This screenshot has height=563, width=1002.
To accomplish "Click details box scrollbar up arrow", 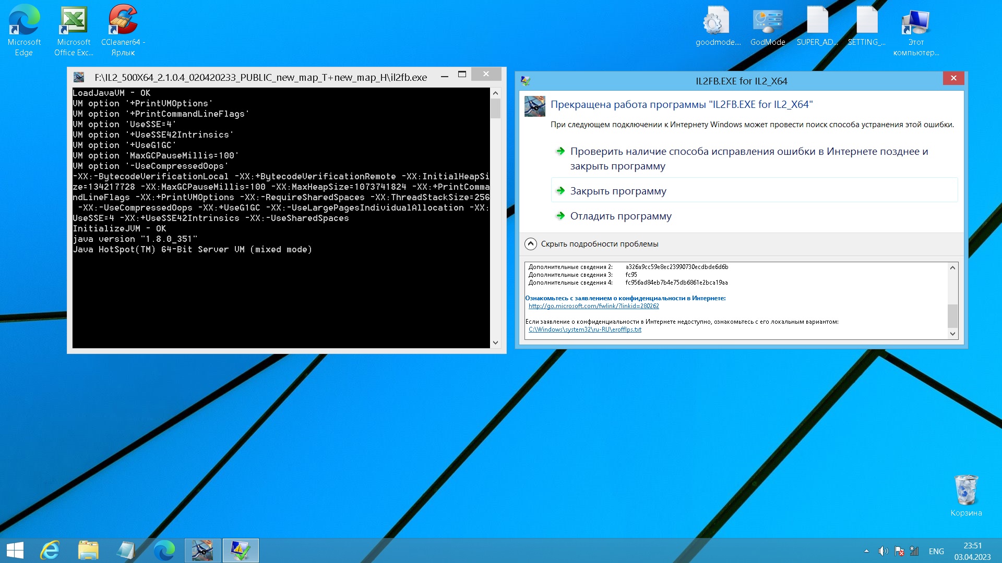I will pyautogui.click(x=952, y=267).
